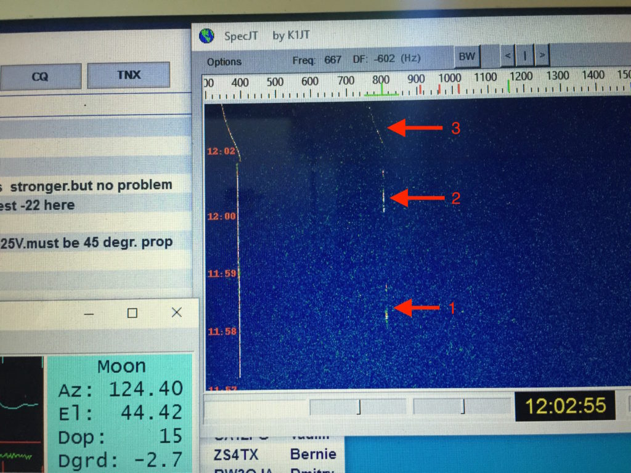Click the 11:58 time label on waterfall
The height and width of the screenshot is (473, 631).
pos(222,331)
